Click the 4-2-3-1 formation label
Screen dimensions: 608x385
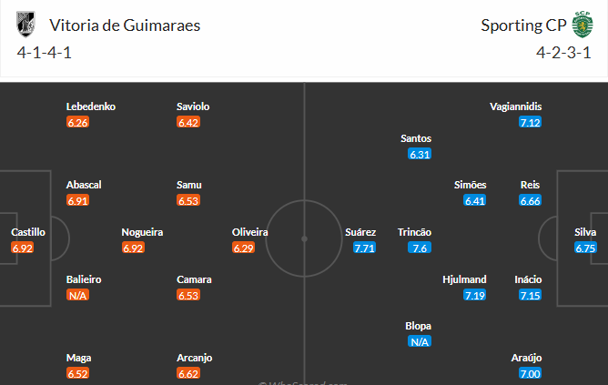563,52
